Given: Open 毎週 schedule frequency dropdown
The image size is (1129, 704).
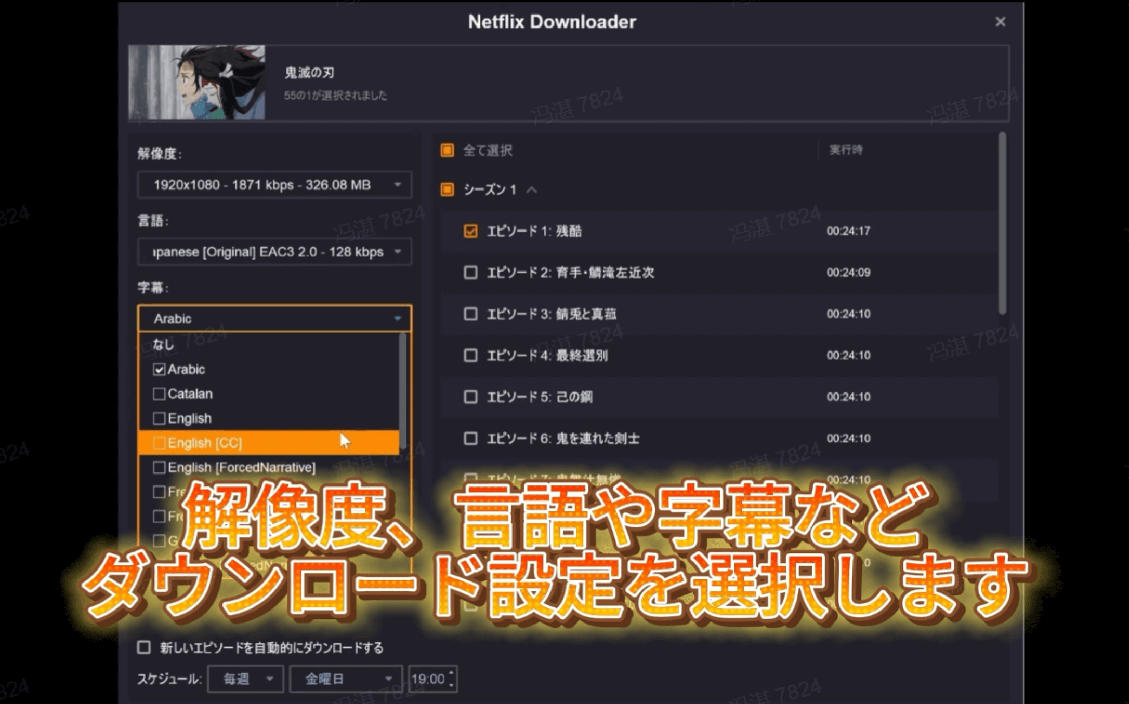Looking at the screenshot, I should [x=245, y=679].
